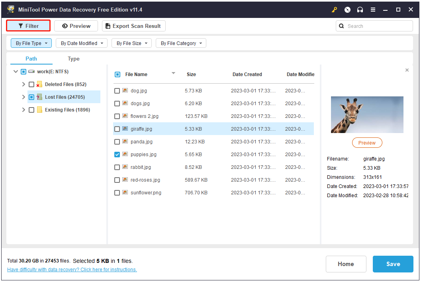Click the blue Save button
This screenshot has width=421, height=282.
[x=393, y=264]
